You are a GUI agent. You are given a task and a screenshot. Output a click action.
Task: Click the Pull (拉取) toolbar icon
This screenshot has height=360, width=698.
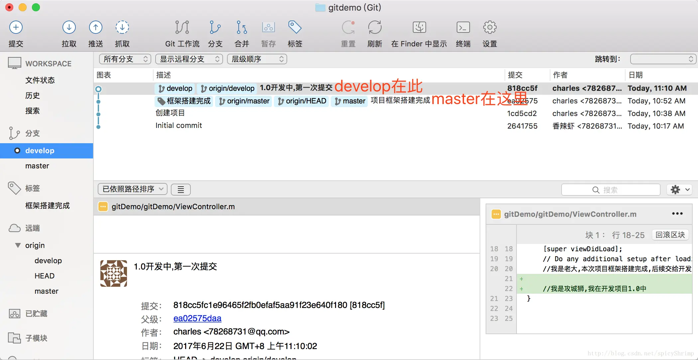(x=69, y=28)
